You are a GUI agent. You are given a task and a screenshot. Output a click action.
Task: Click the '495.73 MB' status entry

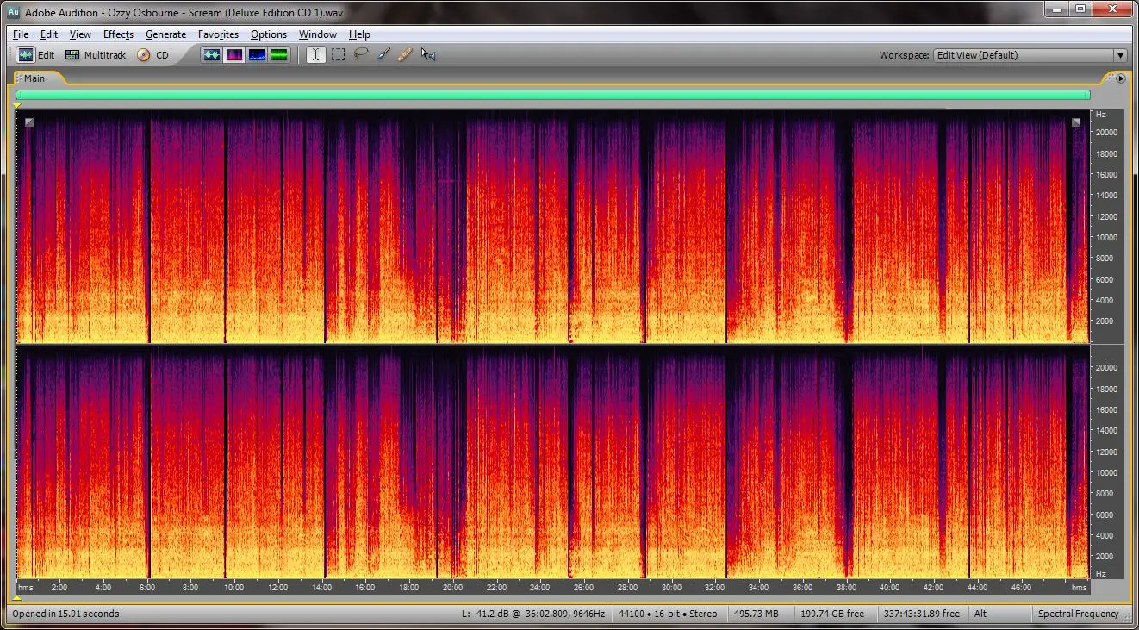click(756, 614)
